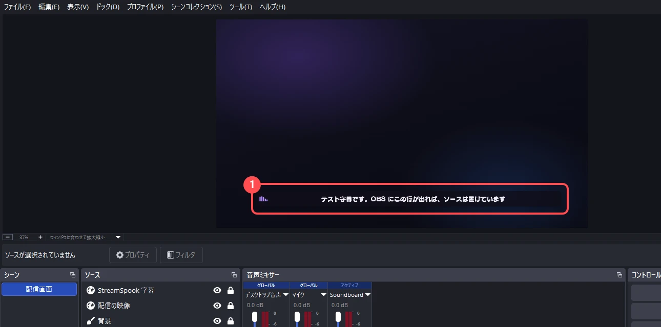Unlock the 背景 source

click(231, 321)
